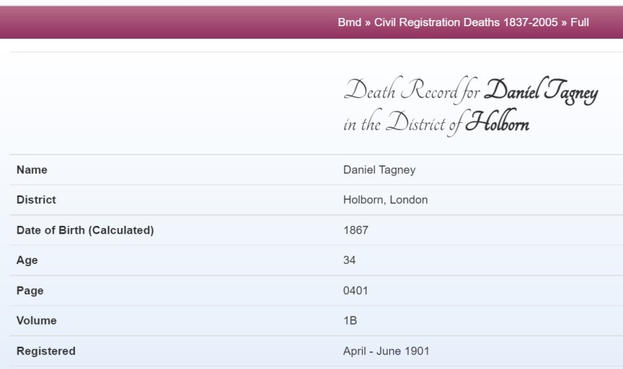
Task: Click the Age row label
Action: point(27,261)
